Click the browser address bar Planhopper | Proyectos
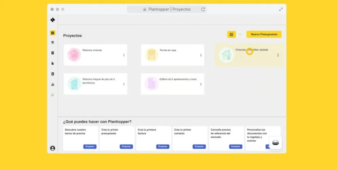 (167, 10)
